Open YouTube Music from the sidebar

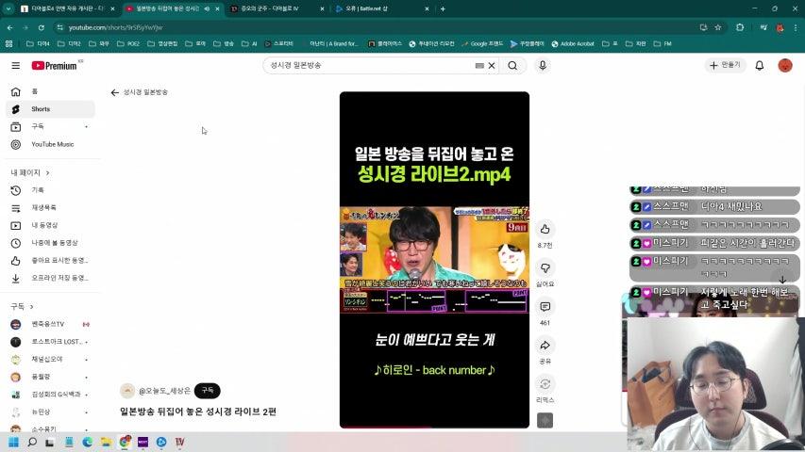(x=52, y=144)
